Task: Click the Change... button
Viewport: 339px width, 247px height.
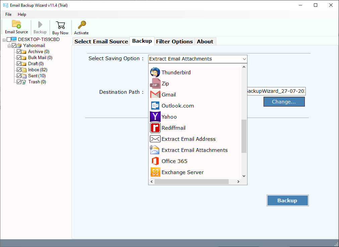Action: point(284,101)
